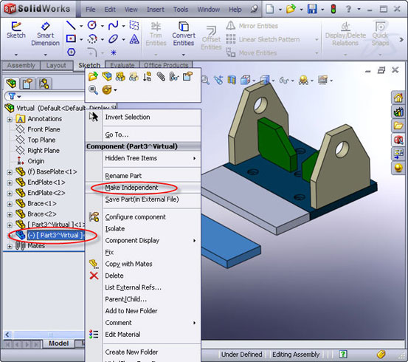Click the Zoom to Selection context icon
This screenshot has width=408, height=362.
93,90
